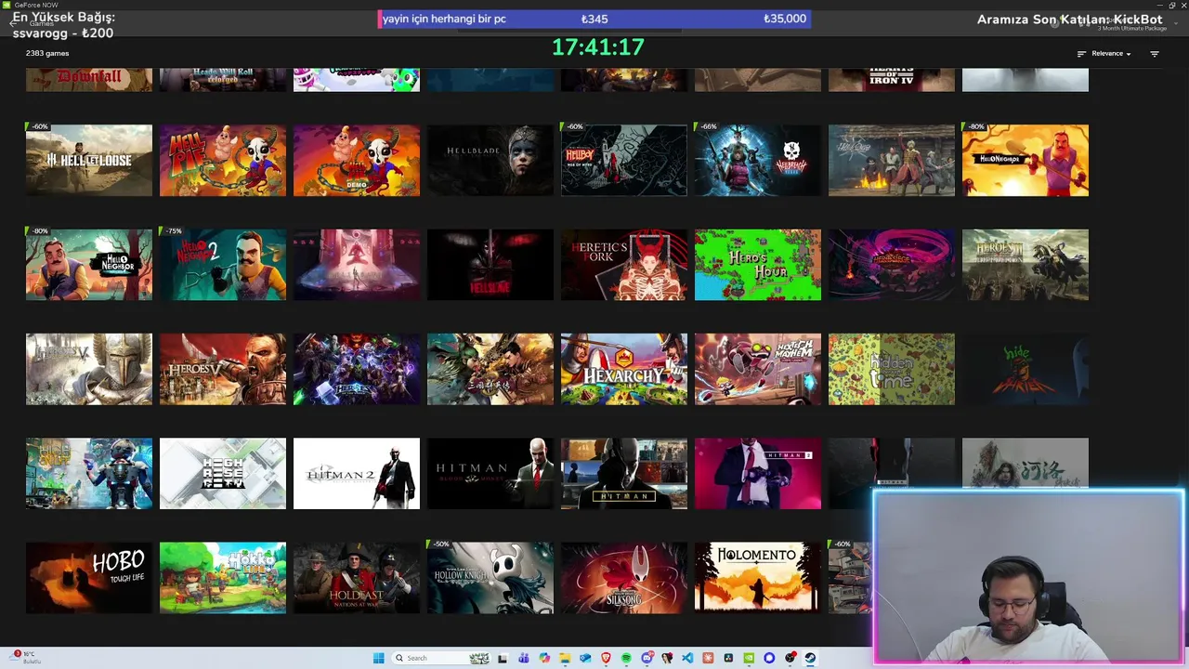Screen dimensions: 1189x669
Task: Open the Hobo Tough Life tile
Action: 89,578
